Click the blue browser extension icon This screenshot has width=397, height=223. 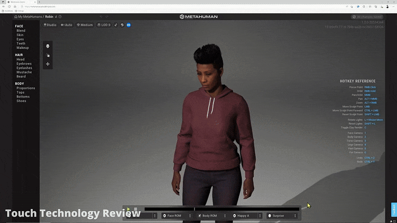358,6
